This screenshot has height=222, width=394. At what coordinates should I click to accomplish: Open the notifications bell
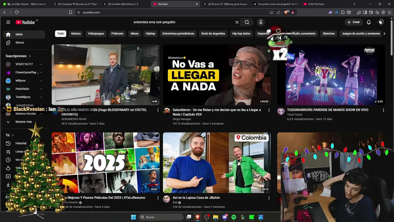pos(369,22)
